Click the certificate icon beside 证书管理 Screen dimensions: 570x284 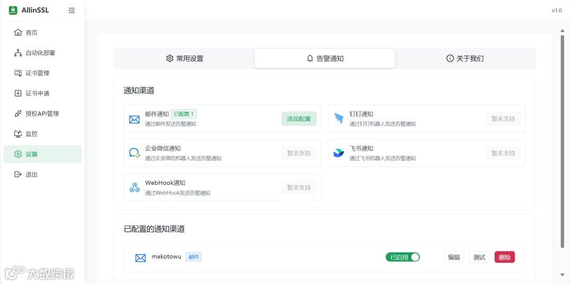point(18,73)
